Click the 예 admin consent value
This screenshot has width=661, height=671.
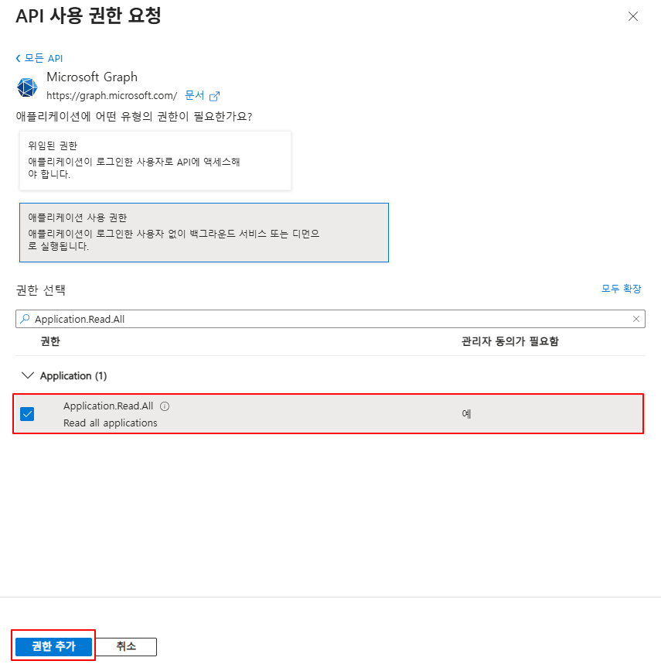click(x=466, y=414)
